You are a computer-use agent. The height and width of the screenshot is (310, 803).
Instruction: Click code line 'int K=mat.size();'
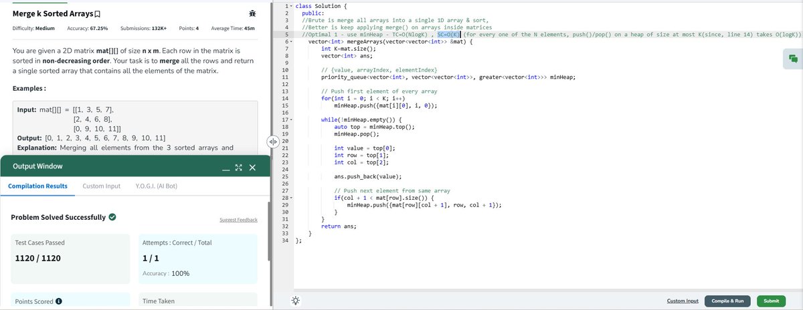[x=349, y=49]
